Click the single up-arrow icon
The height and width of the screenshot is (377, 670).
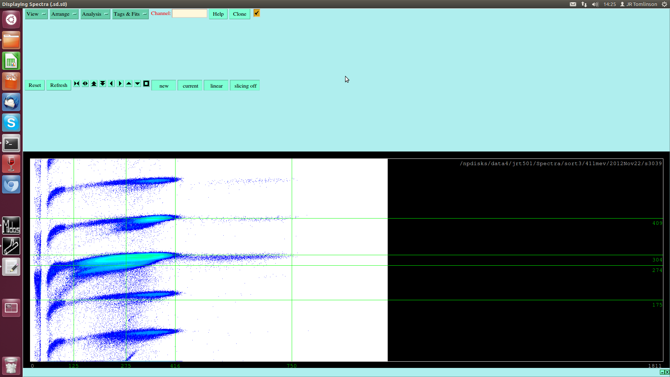click(129, 83)
